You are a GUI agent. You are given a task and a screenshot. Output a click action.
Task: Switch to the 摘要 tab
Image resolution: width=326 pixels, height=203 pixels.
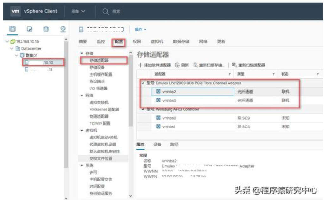(83, 41)
